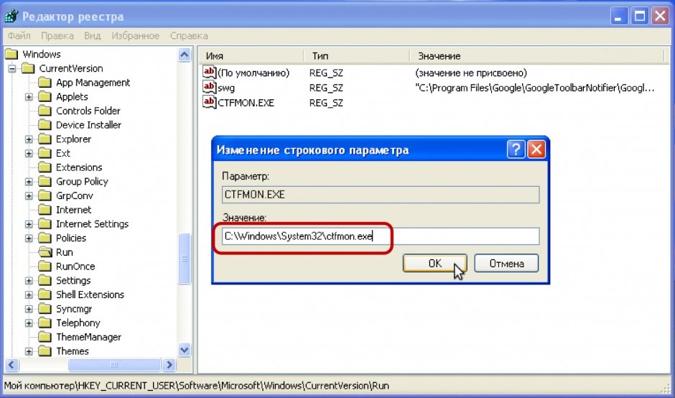Expand the Explorer tree node

click(x=29, y=139)
